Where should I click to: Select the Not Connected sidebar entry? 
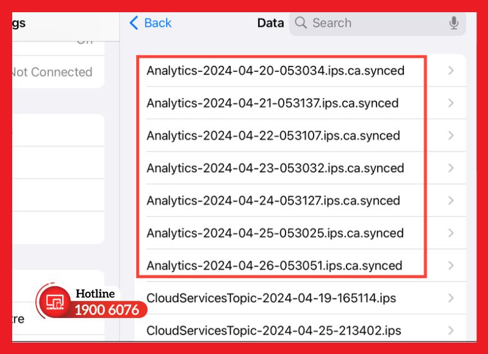tap(52, 72)
